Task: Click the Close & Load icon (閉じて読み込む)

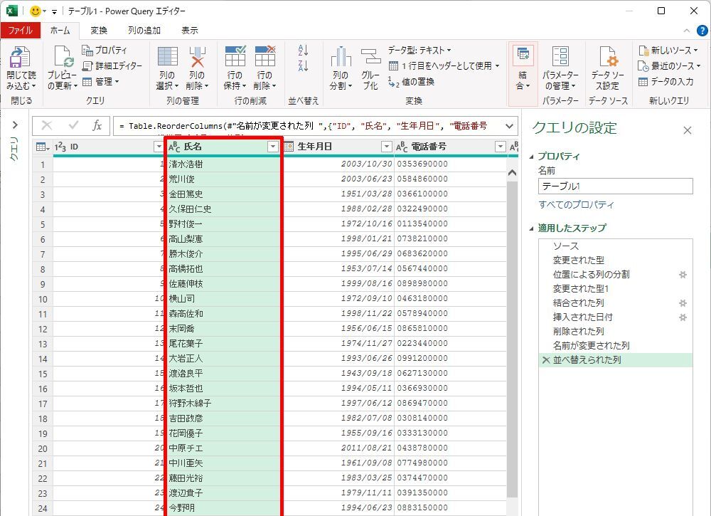Action: [x=20, y=58]
